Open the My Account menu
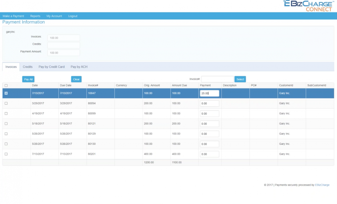Screen dimensions: 337x204 (54, 16)
